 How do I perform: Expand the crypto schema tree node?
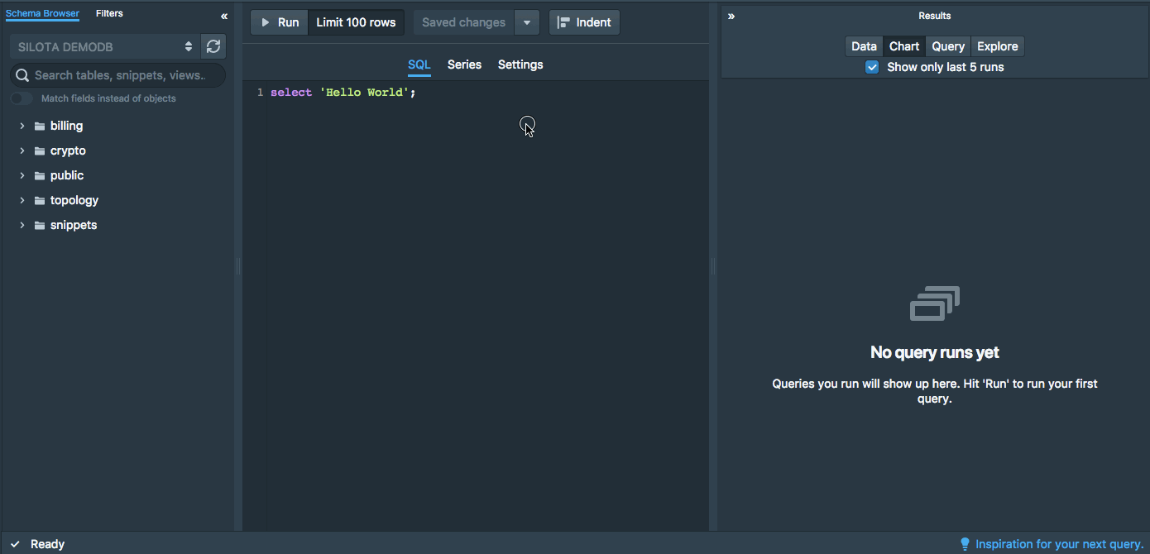22,151
